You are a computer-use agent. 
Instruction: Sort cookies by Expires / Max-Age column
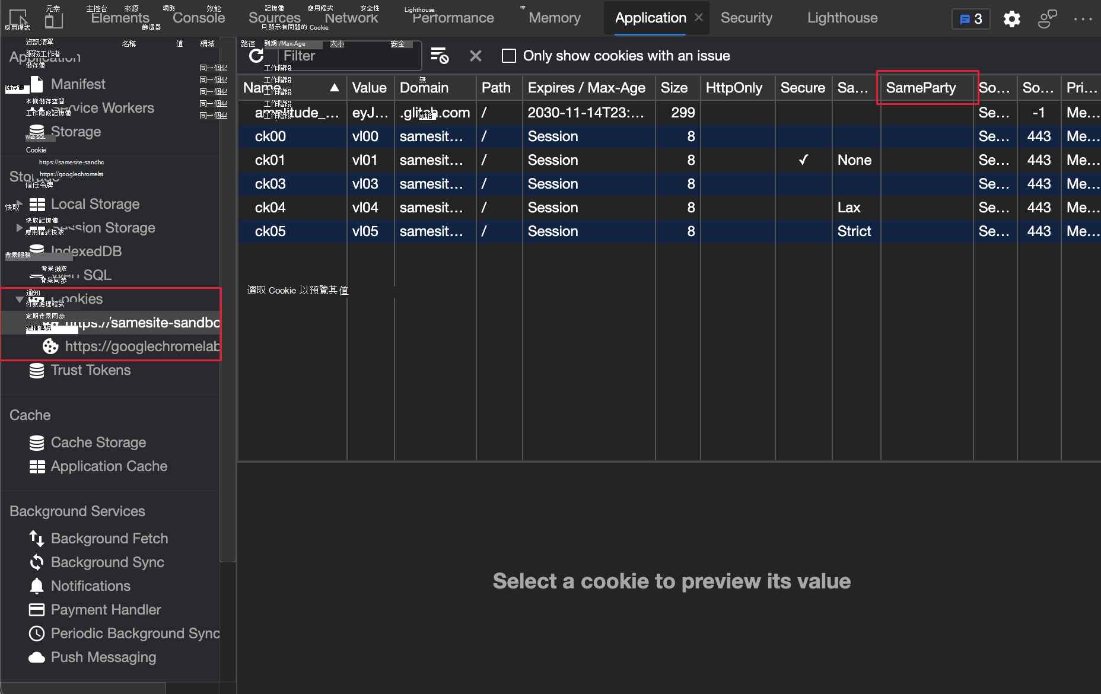tap(589, 88)
